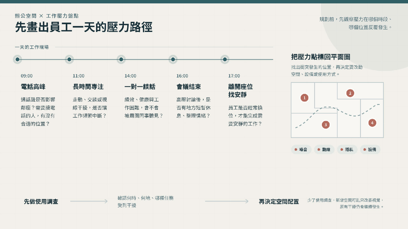The width and height of the screenshot is (408, 229).
Task: Click the text 再決定空間配置
Action: (279, 202)
